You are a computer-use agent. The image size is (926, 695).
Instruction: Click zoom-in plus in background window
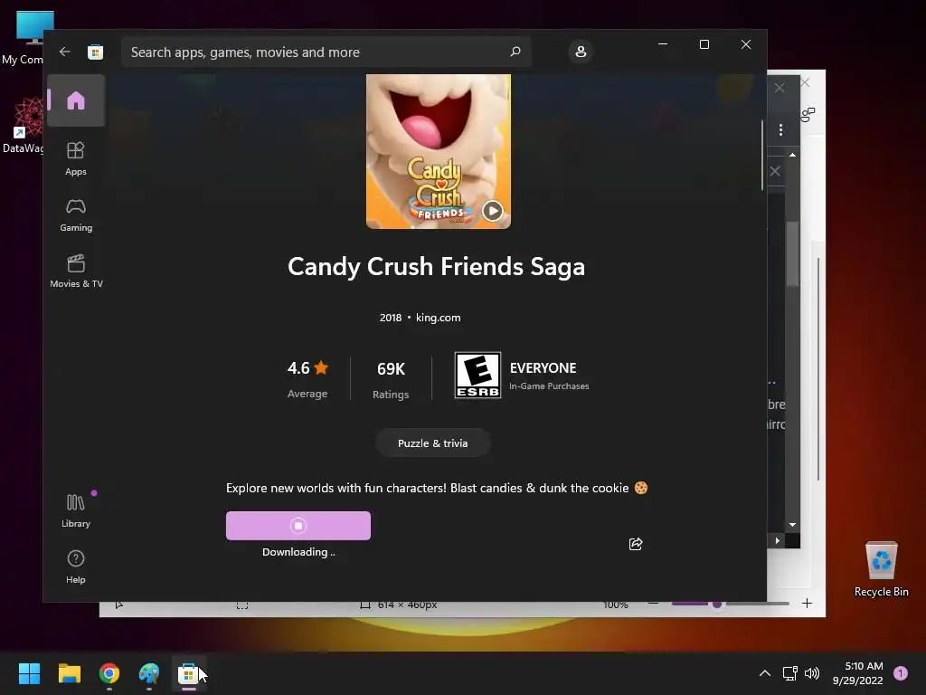click(x=807, y=604)
